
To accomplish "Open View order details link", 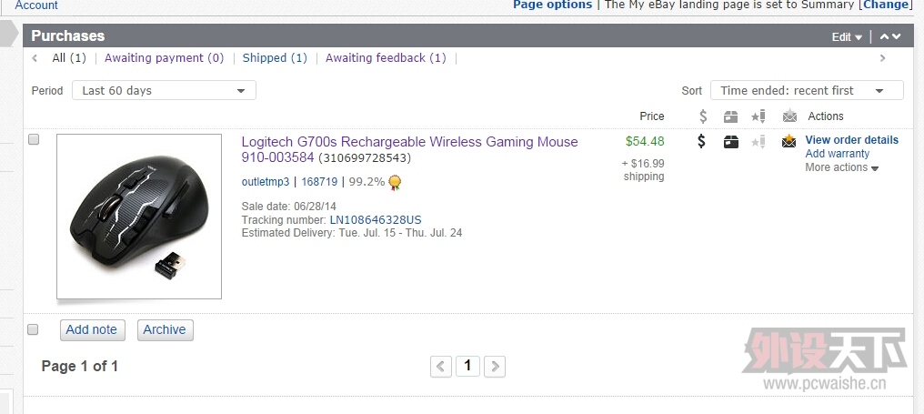I will pyautogui.click(x=851, y=140).
